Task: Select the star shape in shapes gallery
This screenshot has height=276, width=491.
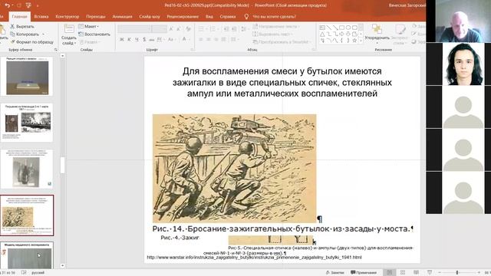Action: [x=354, y=41]
